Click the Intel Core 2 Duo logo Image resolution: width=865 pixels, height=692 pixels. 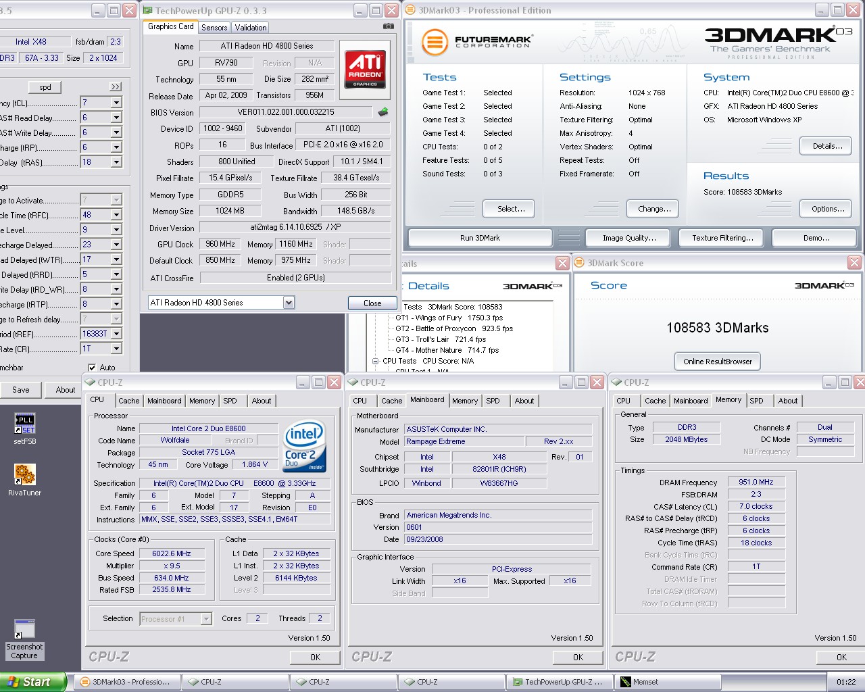tap(304, 446)
